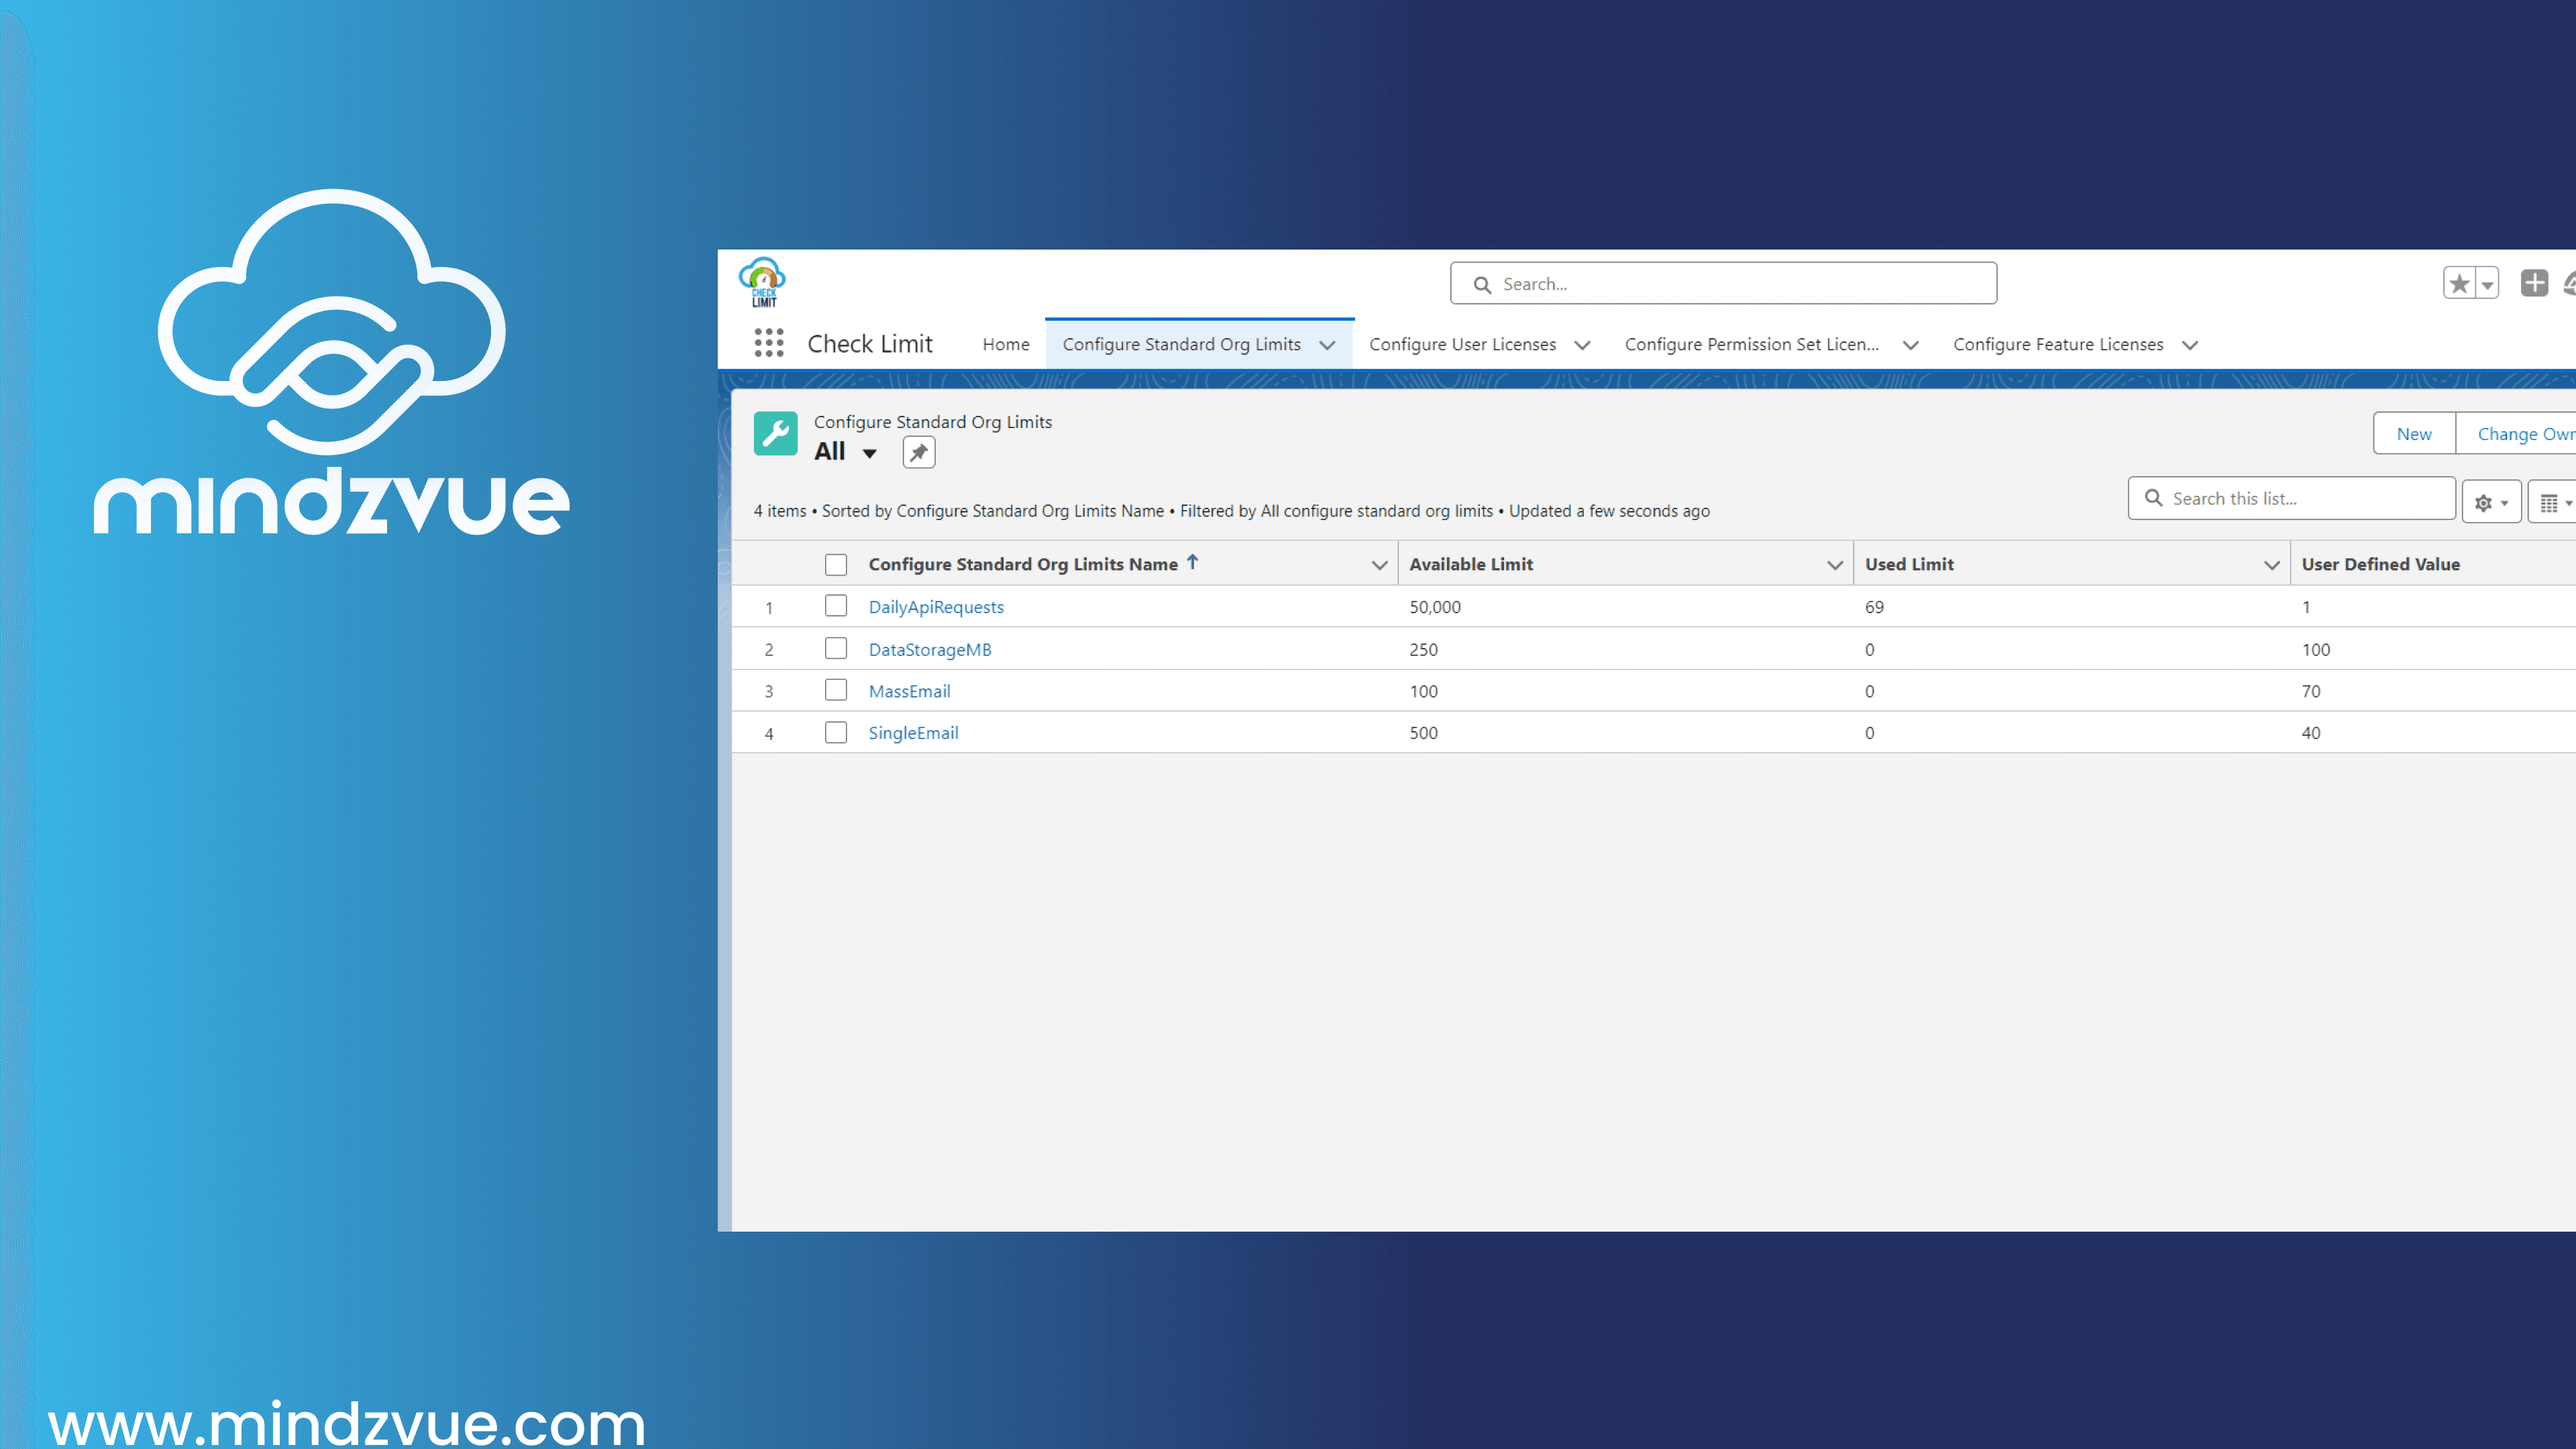The image size is (2576, 1449).
Task: Open the SingleEmail record
Action: click(913, 733)
